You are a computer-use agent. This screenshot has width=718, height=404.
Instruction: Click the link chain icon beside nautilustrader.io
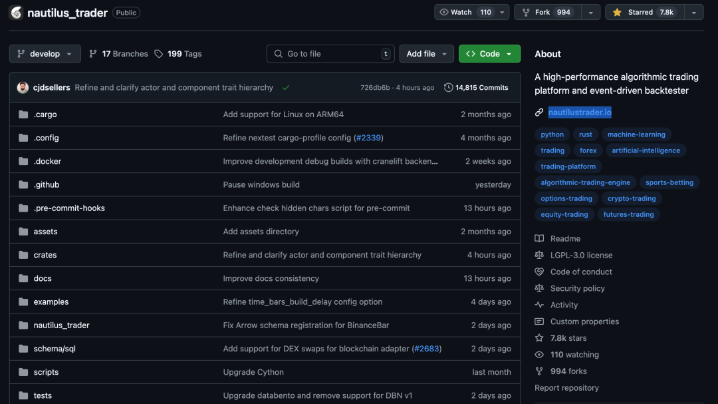click(x=539, y=112)
